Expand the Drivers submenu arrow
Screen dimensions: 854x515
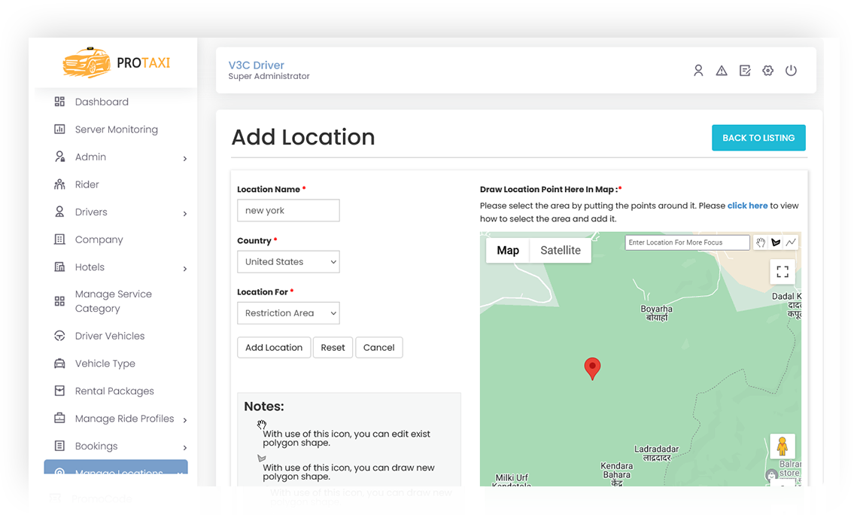coord(185,214)
